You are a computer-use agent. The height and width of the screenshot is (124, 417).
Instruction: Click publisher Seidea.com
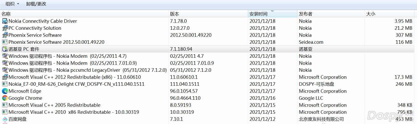pyautogui.click(x=311, y=42)
